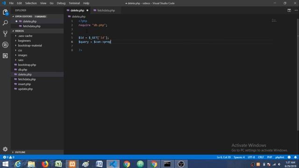Open the Windows Start button
Viewport: 299px width, 168px height.
pos(5,164)
